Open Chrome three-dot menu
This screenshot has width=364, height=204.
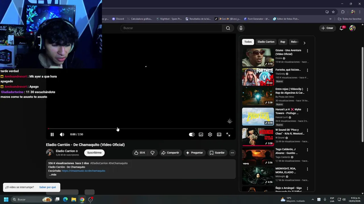(360, 12)
